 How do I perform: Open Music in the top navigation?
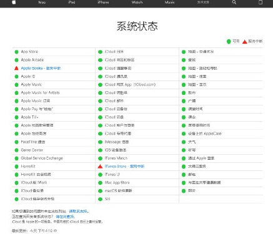(x=169, y=2)
